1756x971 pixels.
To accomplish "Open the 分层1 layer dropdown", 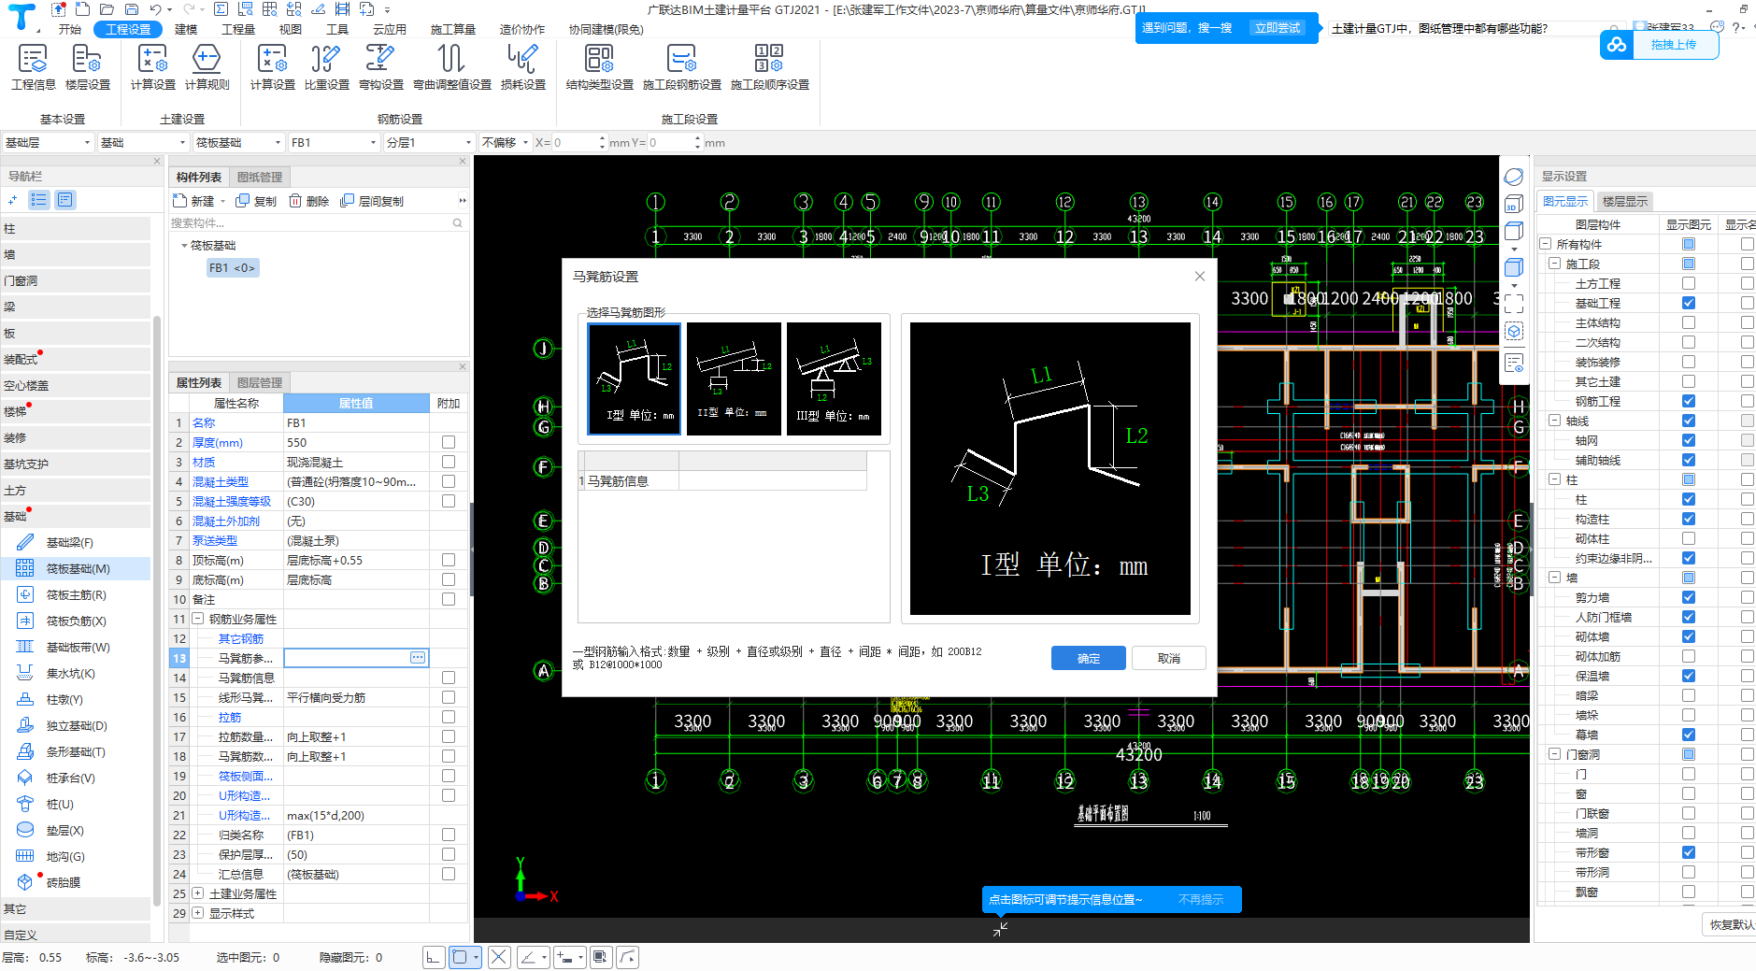I will pos(429,143).
